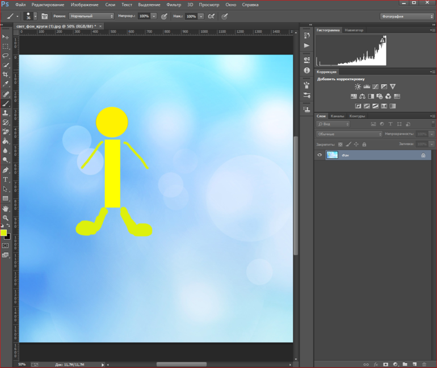Select the Move tool in the toolbar
The image size is (437, 368).
click(x=6, y=36)
